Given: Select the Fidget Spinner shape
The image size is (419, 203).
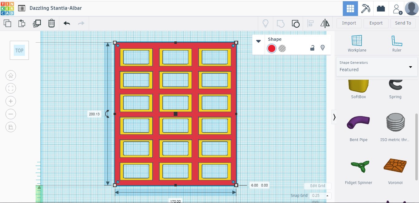Looking at the screenshot, I should (x=359, y=172).
